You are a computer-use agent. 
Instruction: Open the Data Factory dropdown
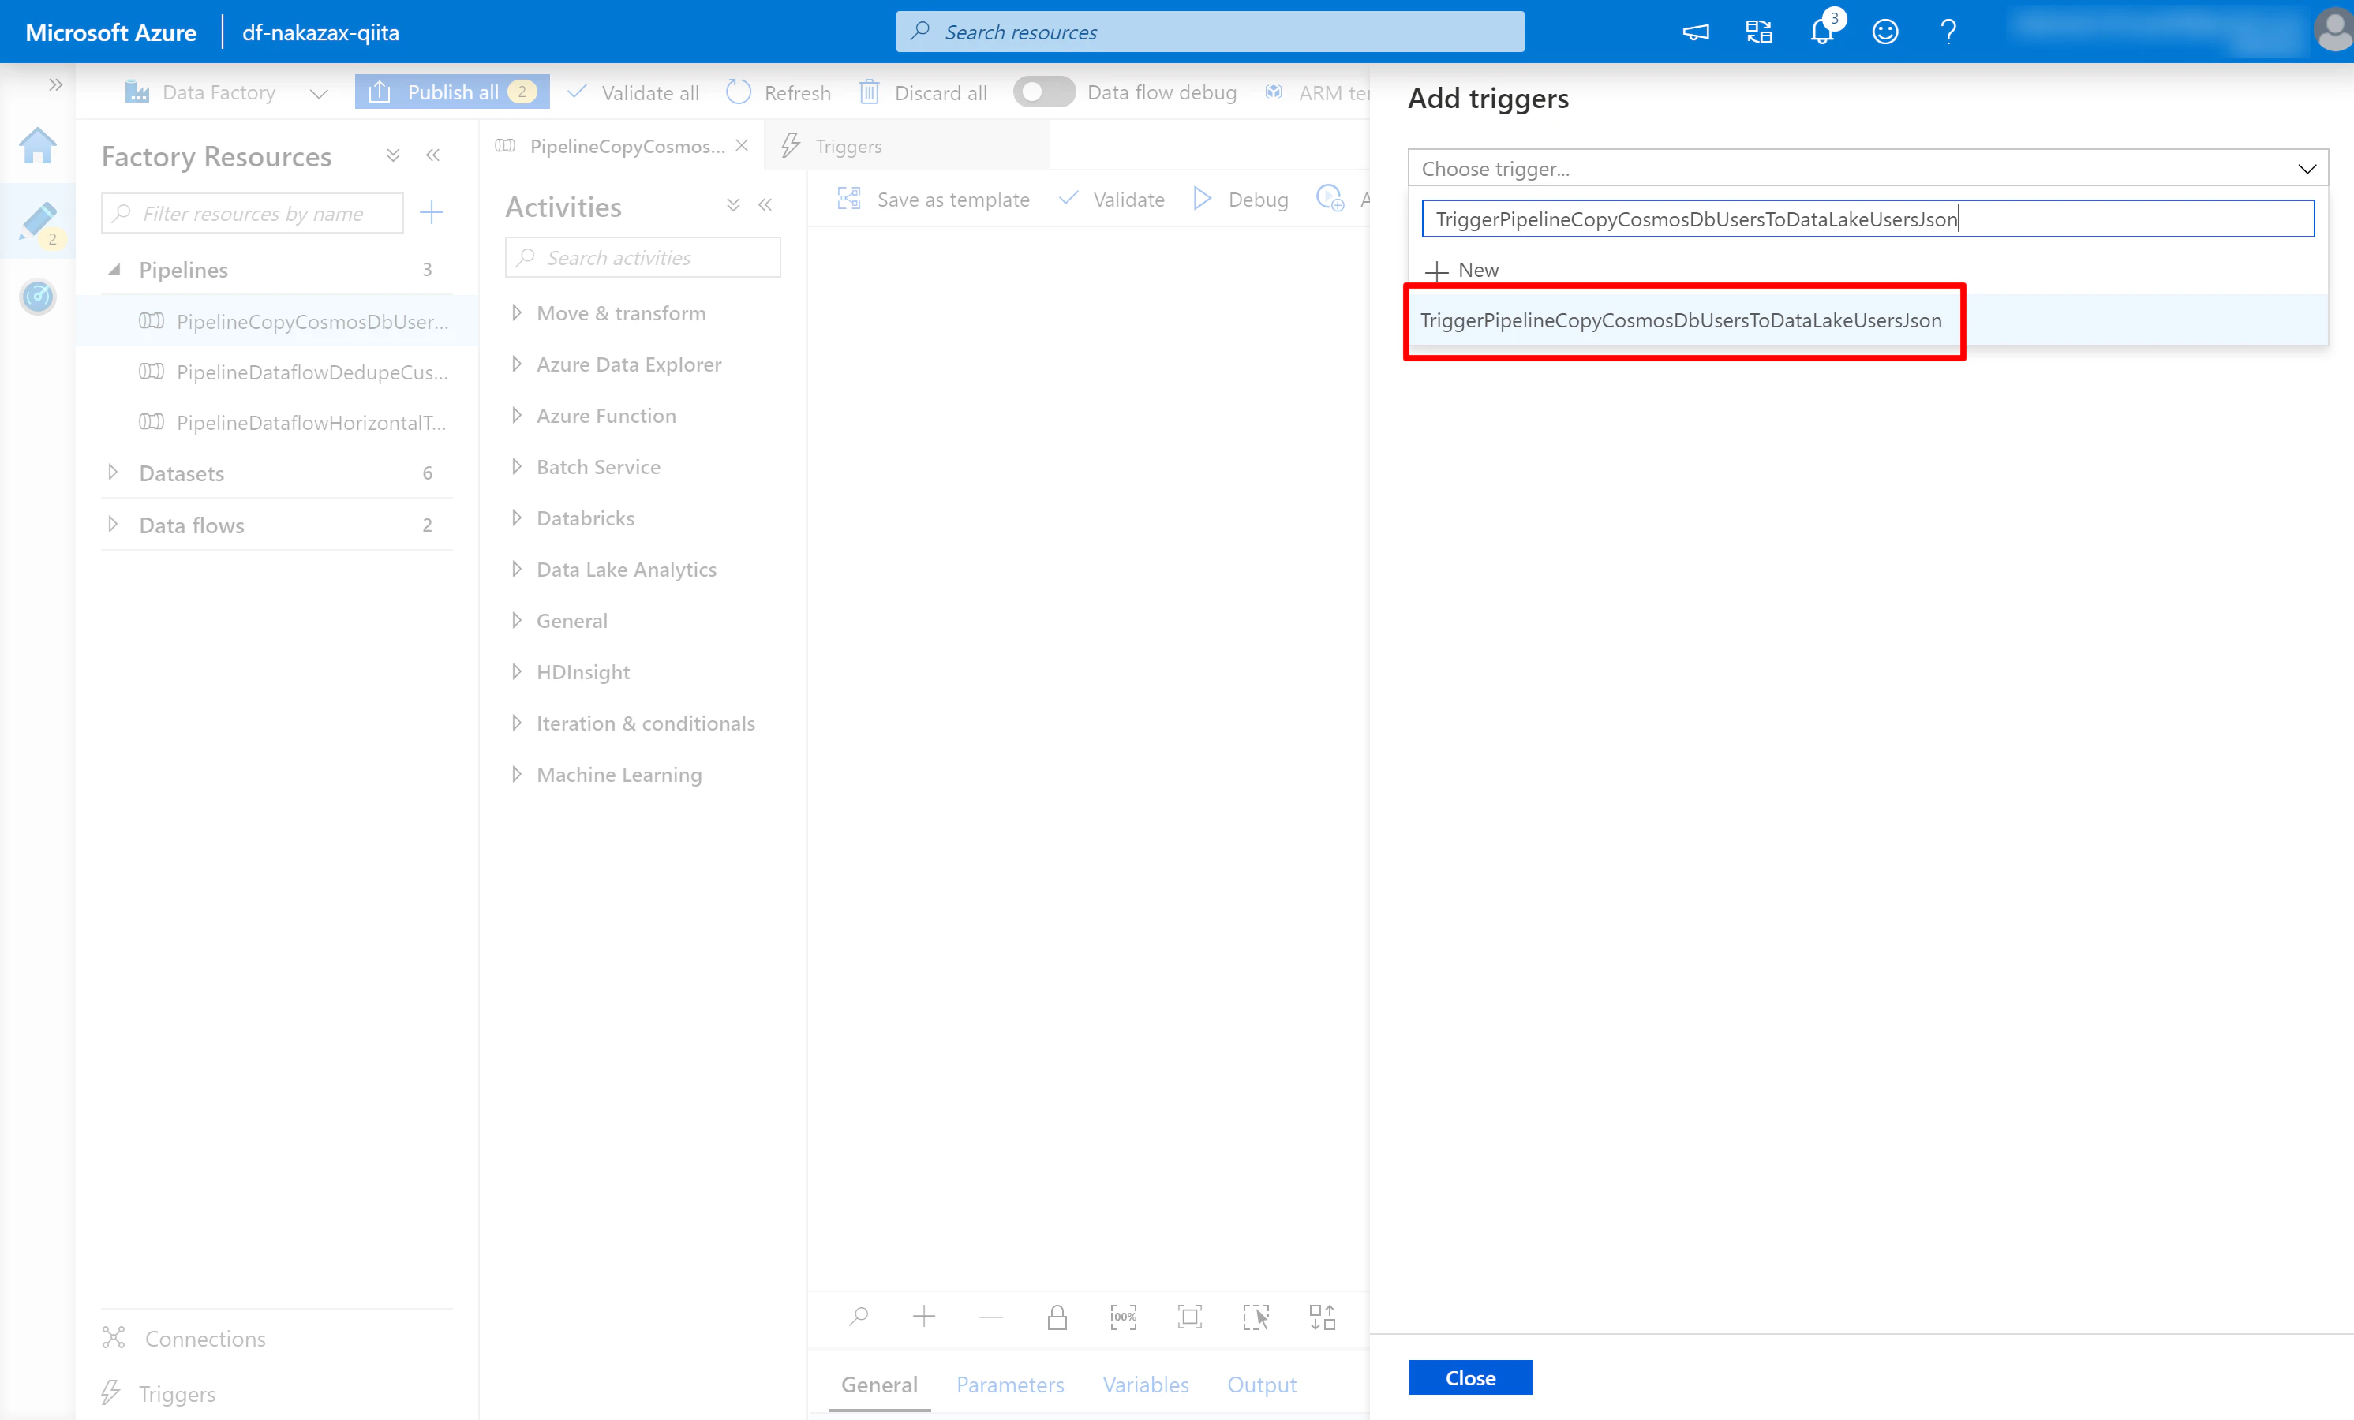pos(226,92)
